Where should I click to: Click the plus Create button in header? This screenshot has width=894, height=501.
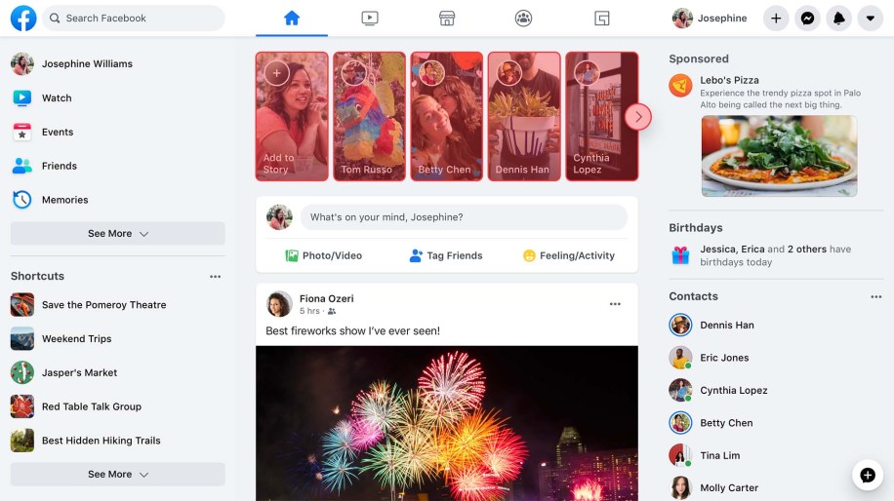(x=776, y=18)
